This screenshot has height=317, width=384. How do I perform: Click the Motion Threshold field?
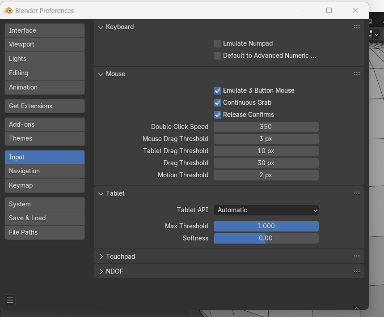(266, 175)
